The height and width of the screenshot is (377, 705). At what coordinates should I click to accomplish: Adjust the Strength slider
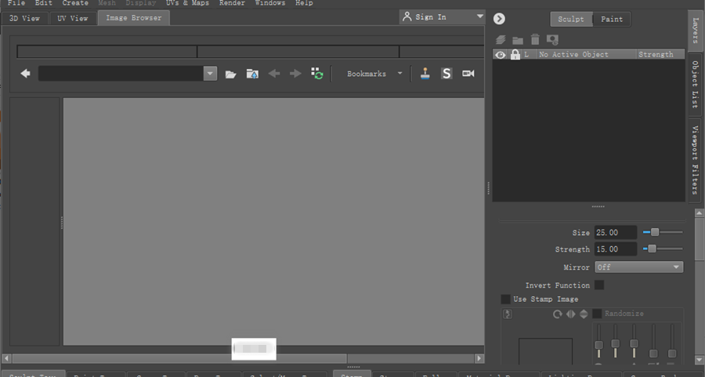[663, 248]
